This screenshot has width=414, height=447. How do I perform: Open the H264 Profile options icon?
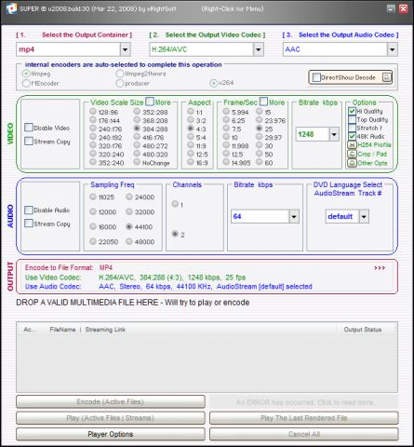[352, 145]
